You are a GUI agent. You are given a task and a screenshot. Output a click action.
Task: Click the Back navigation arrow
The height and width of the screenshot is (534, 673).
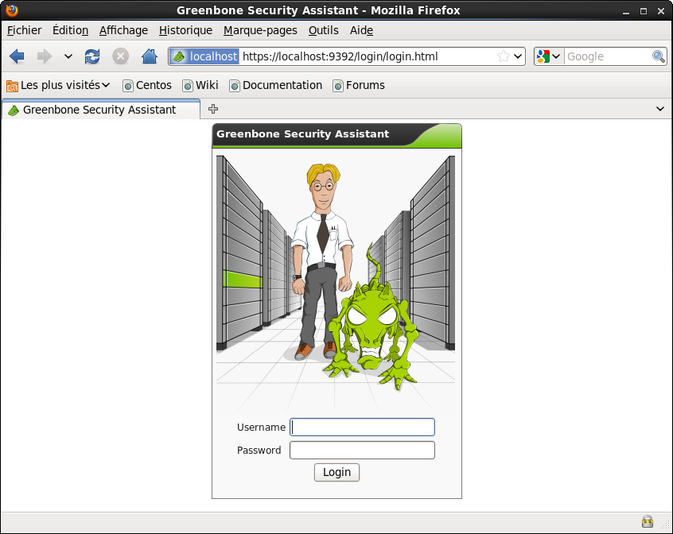click(x=17, y=56)
